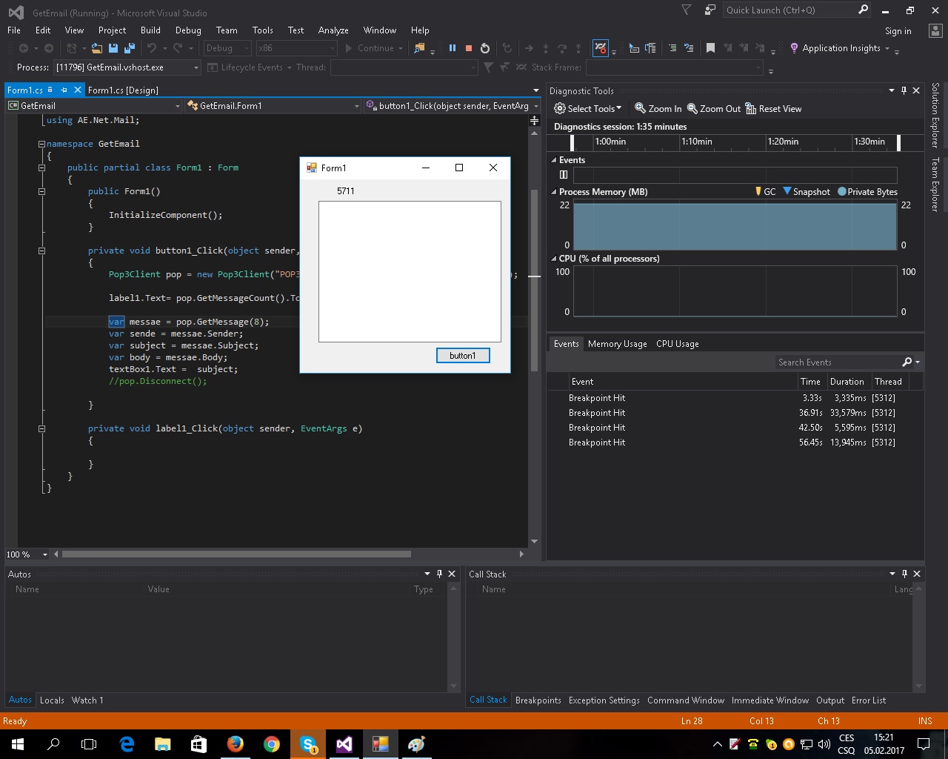Click the Continue debugging button

click(369, 48)
